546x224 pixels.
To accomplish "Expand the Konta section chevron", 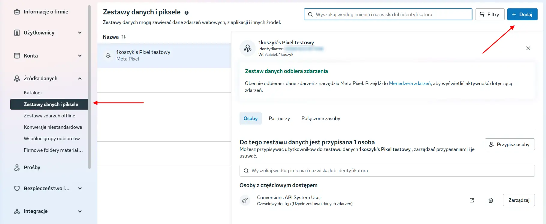I will pyautogui.click(x=80, y=56).
